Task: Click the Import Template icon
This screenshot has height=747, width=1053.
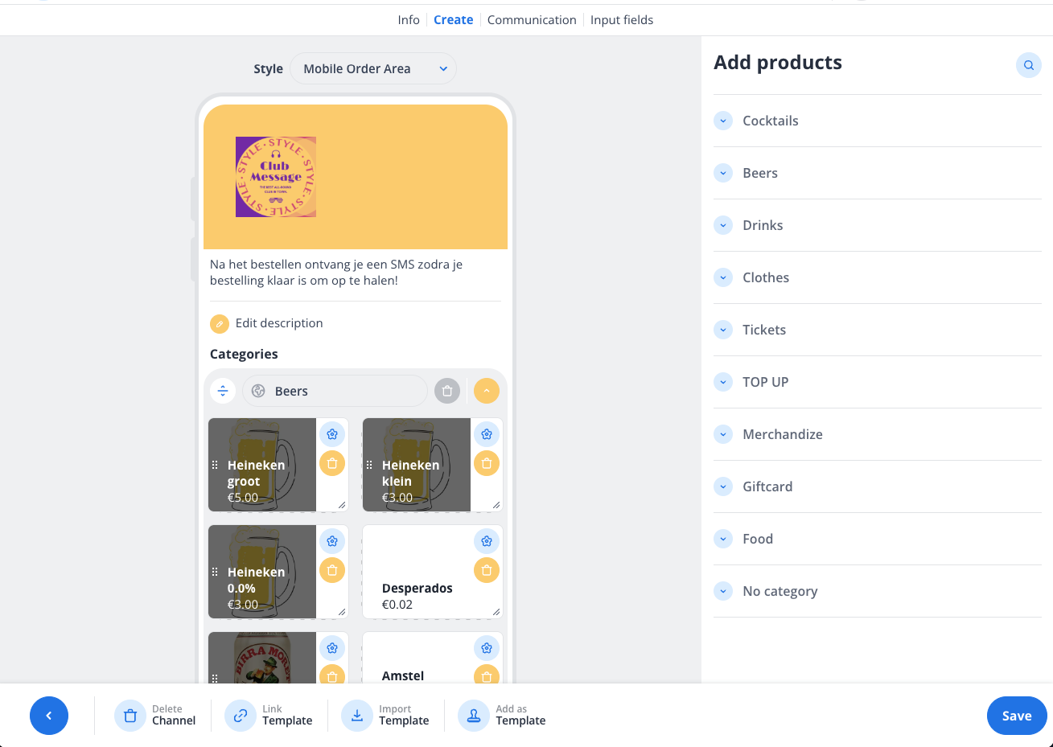Action: (357, 715)
